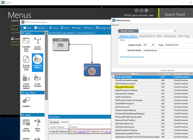Click the Service Name input field
The width and height of the screenshot is (193, 140).
168,50
